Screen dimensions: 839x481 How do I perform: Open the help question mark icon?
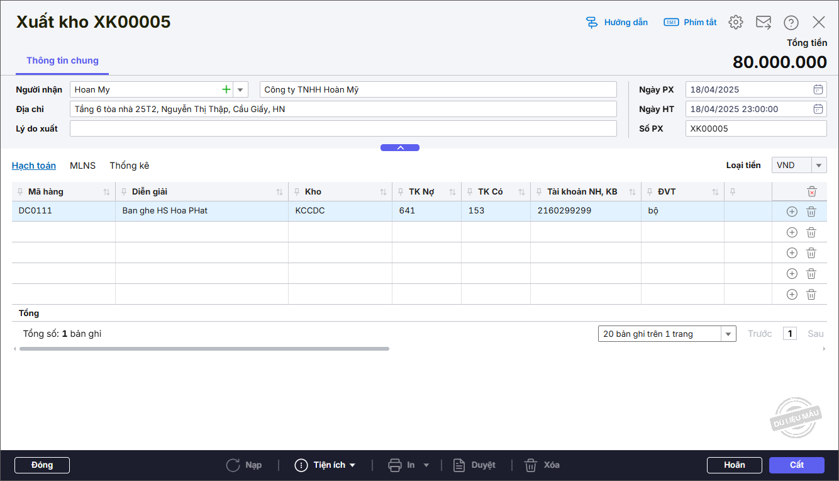(791, 23)
